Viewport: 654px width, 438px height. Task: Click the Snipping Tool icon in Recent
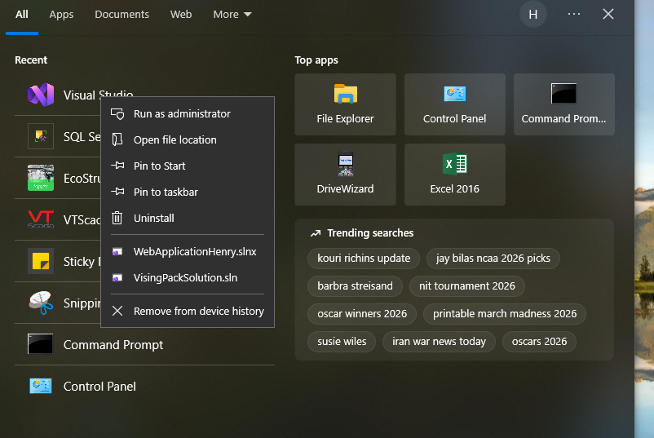point(40,303)
